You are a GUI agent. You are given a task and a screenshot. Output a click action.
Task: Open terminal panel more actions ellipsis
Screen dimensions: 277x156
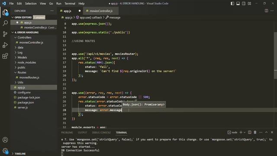261,132
